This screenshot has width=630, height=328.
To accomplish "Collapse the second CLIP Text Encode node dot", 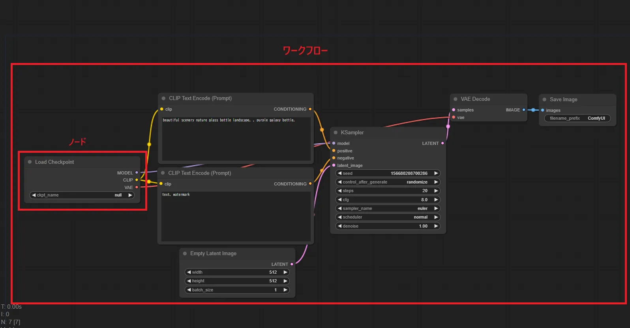I will [x=163, y=173].
